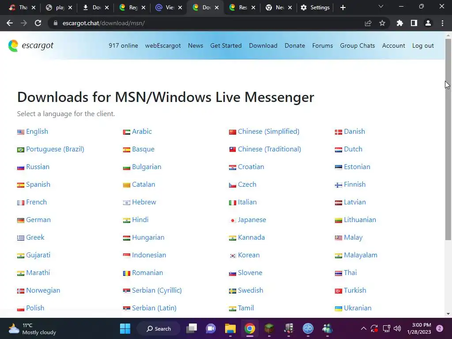Reload the page with the refresh icon
Viewport: 452px width, 339px height.
point(38,23)
